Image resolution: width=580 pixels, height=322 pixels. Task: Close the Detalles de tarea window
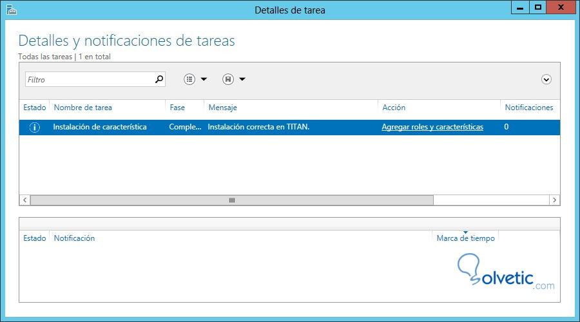point(561,7)
